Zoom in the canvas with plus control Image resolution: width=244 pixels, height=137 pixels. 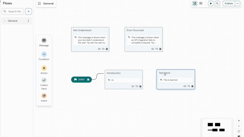pyautogui.click(x=239, y=121)
